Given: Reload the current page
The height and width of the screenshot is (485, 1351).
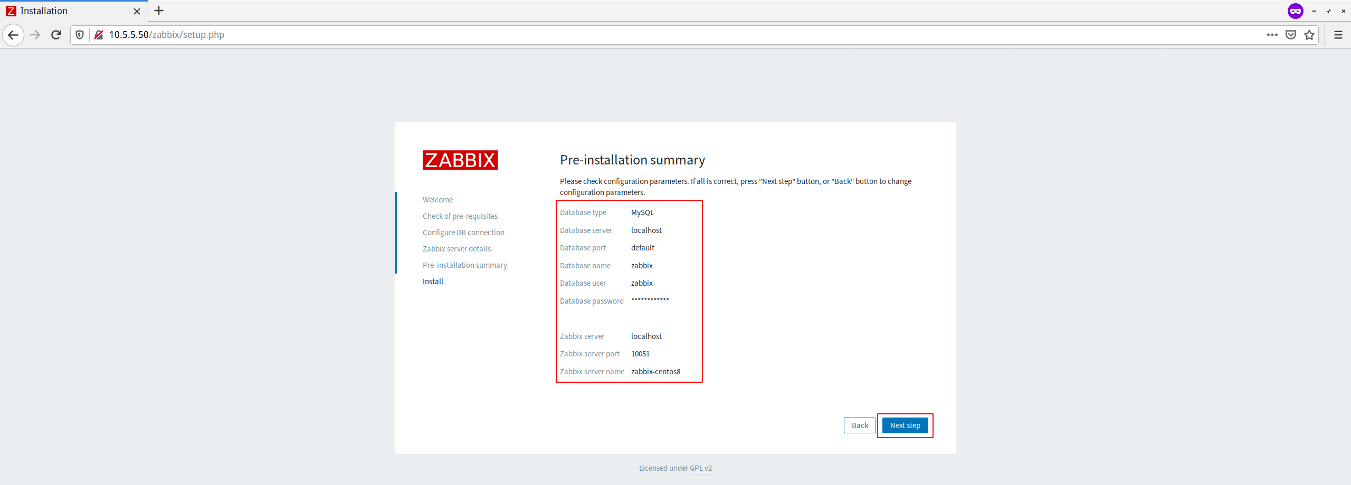Looking at the screenshot, I should click(56, 35).
